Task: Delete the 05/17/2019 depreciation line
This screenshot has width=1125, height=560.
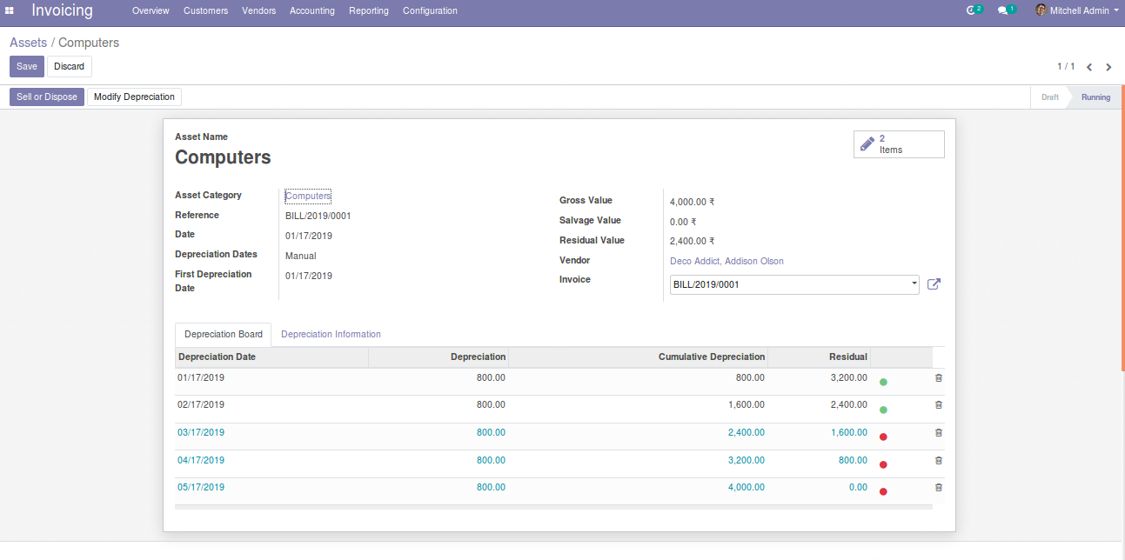Action: pyautogui.click(x=938, y=488)
